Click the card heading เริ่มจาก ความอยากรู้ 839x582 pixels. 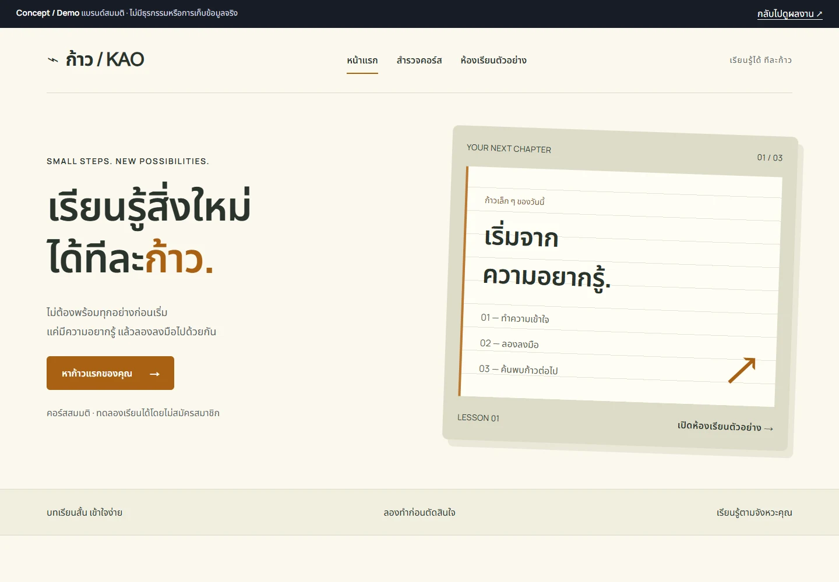coord(547,257)
